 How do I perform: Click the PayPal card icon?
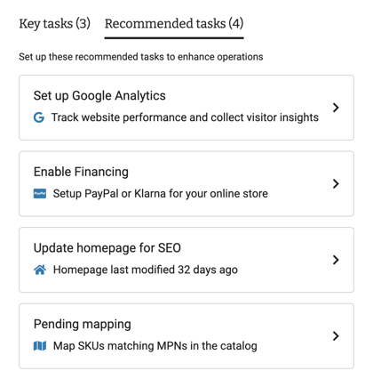(x=40, y=194)
